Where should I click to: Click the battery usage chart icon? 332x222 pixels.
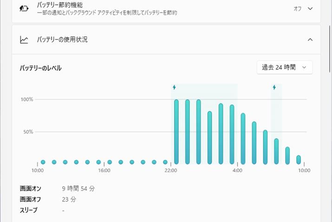point(24,40)
